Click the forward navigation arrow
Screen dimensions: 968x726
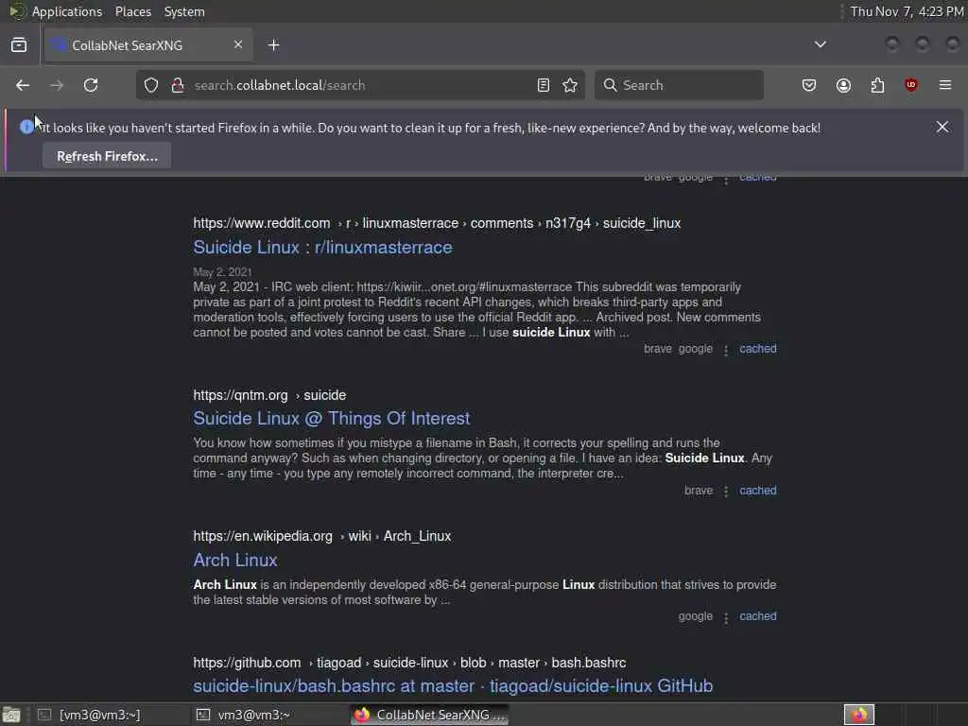click(x=56, y=85)
